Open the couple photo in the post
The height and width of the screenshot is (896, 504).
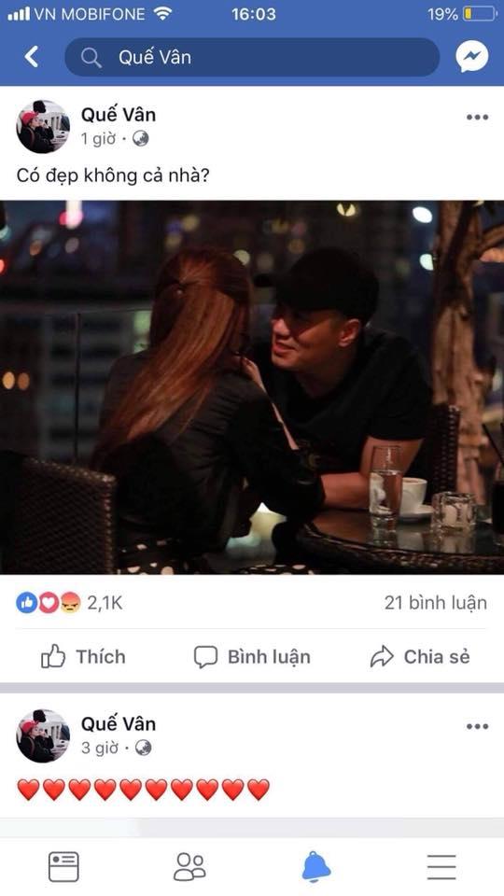coord(252,386)
